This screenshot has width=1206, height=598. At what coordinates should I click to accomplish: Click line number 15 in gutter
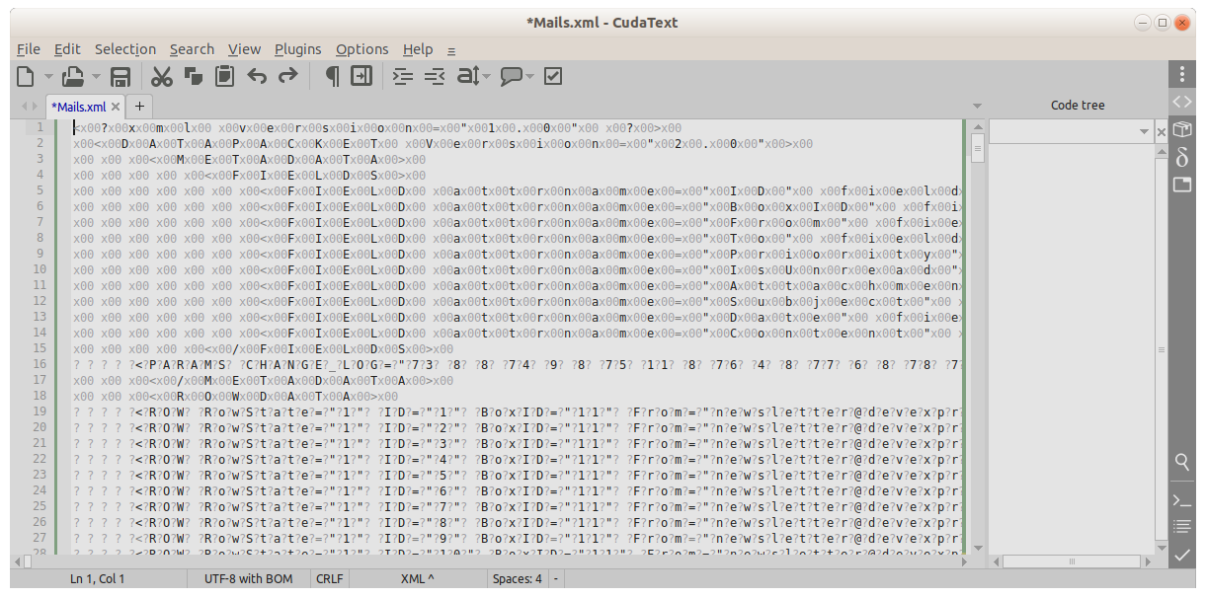point(40,348)
